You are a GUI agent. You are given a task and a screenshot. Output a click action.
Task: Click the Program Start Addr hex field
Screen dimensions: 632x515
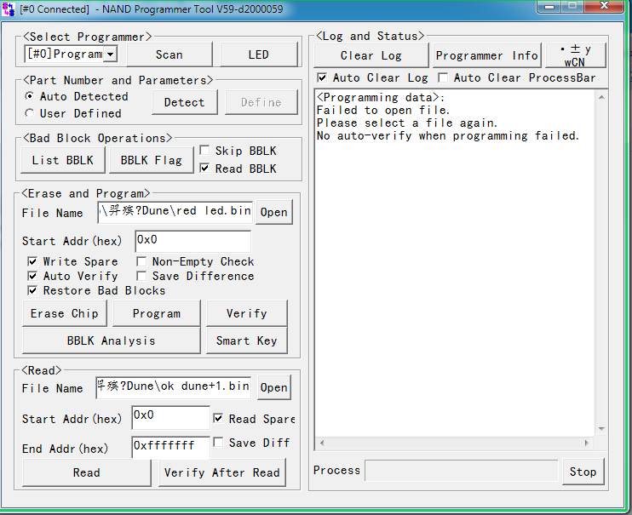click(192, 241)
